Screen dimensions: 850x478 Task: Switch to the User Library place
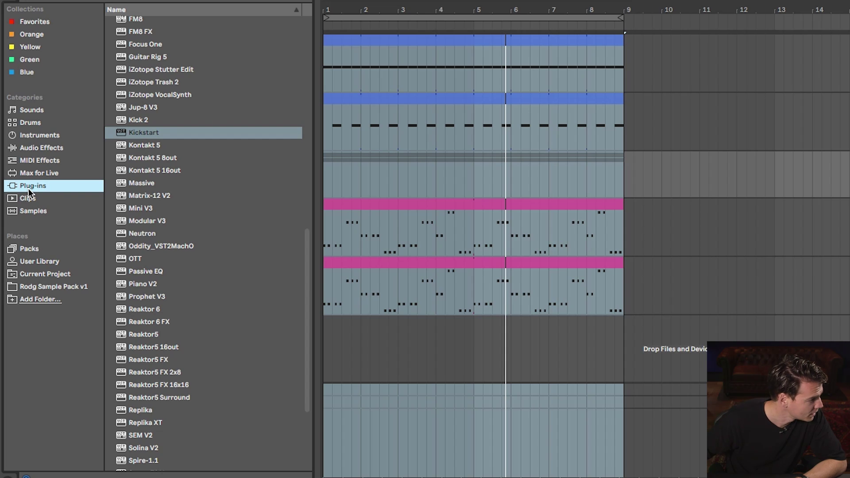pos(39,262)
